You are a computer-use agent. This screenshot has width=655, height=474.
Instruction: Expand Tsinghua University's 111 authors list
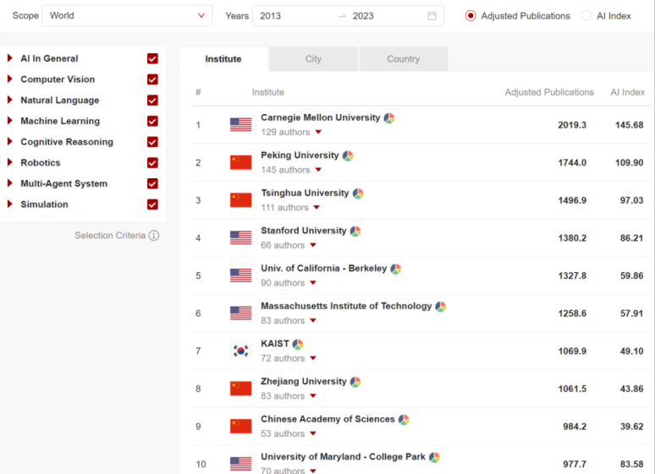(x=316, y=207)
